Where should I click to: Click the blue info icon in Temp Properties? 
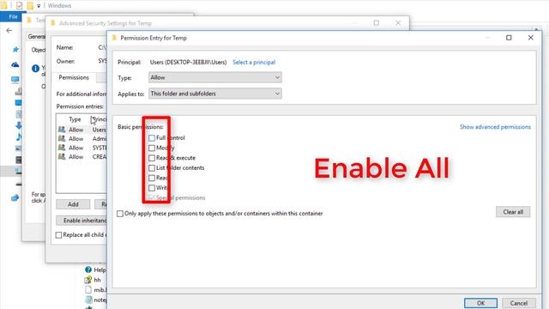pos(35,69)
